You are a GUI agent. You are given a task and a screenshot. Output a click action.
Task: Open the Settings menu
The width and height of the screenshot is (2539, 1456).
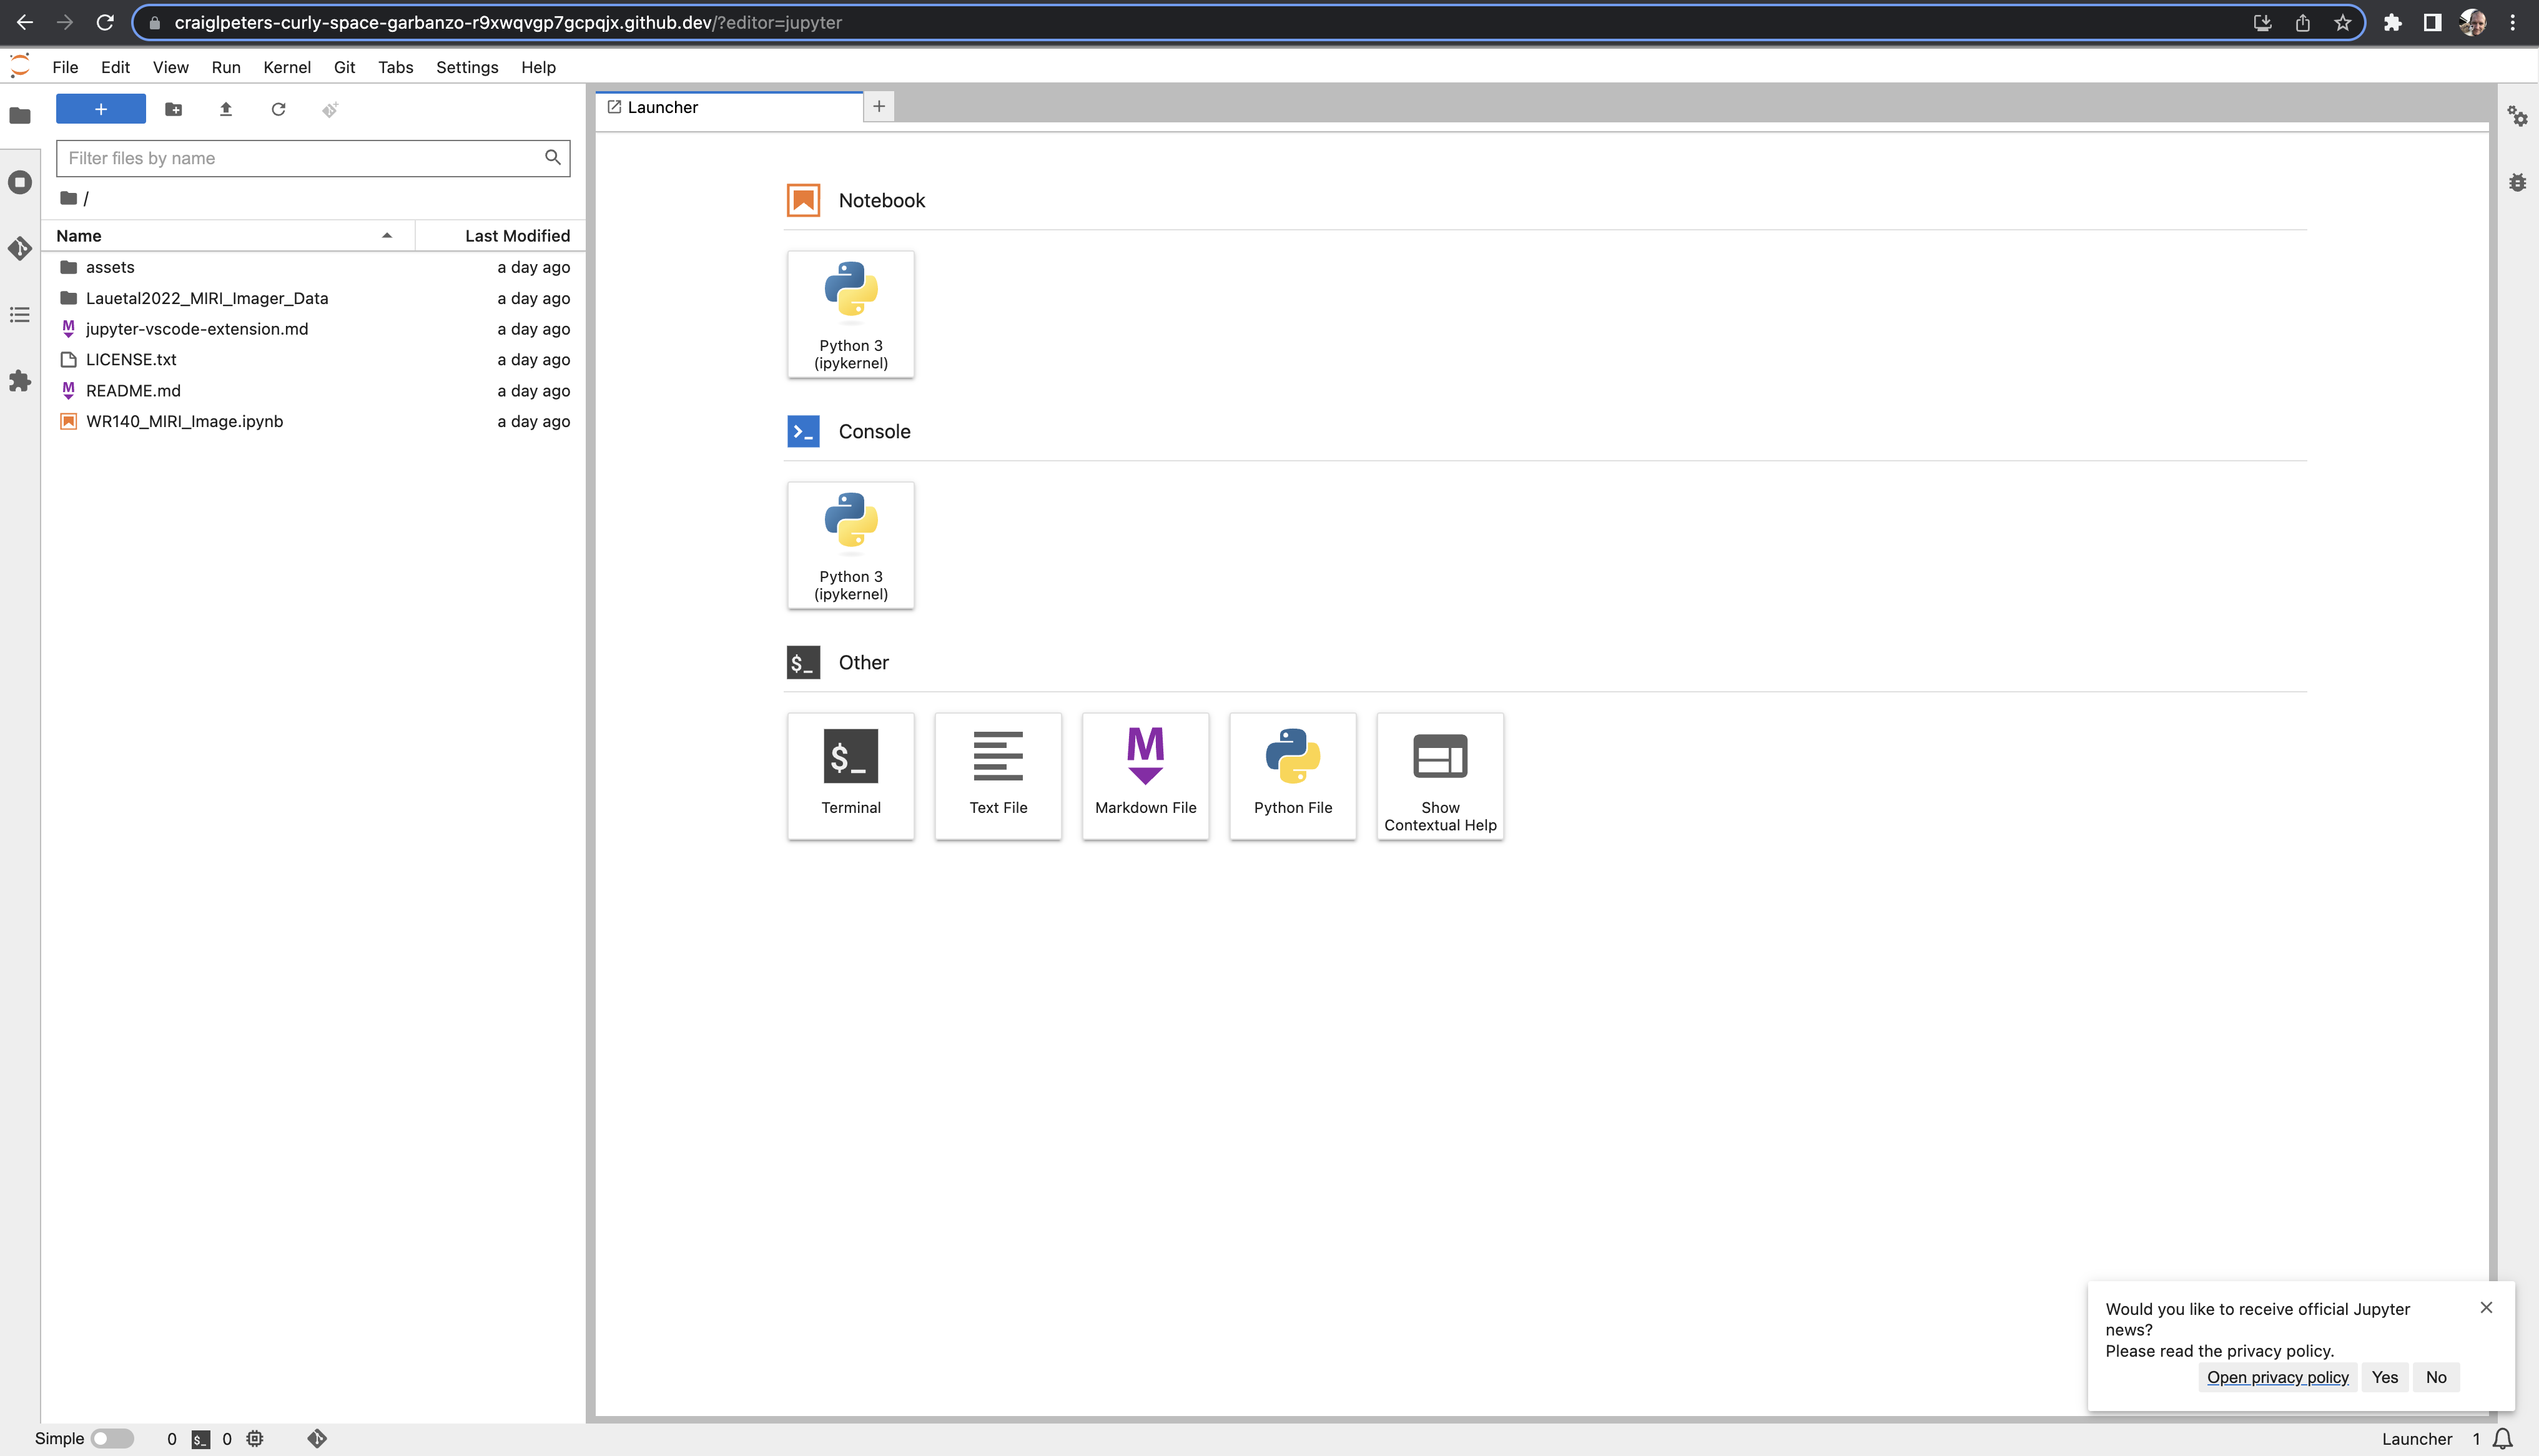pos(466,67)
